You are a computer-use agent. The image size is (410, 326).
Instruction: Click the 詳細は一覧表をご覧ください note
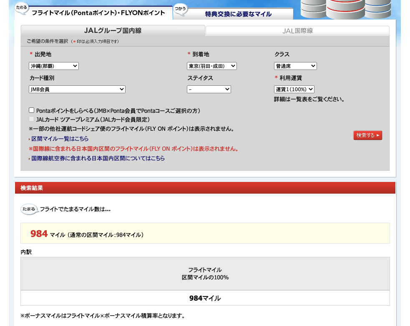tap(309, 99)
